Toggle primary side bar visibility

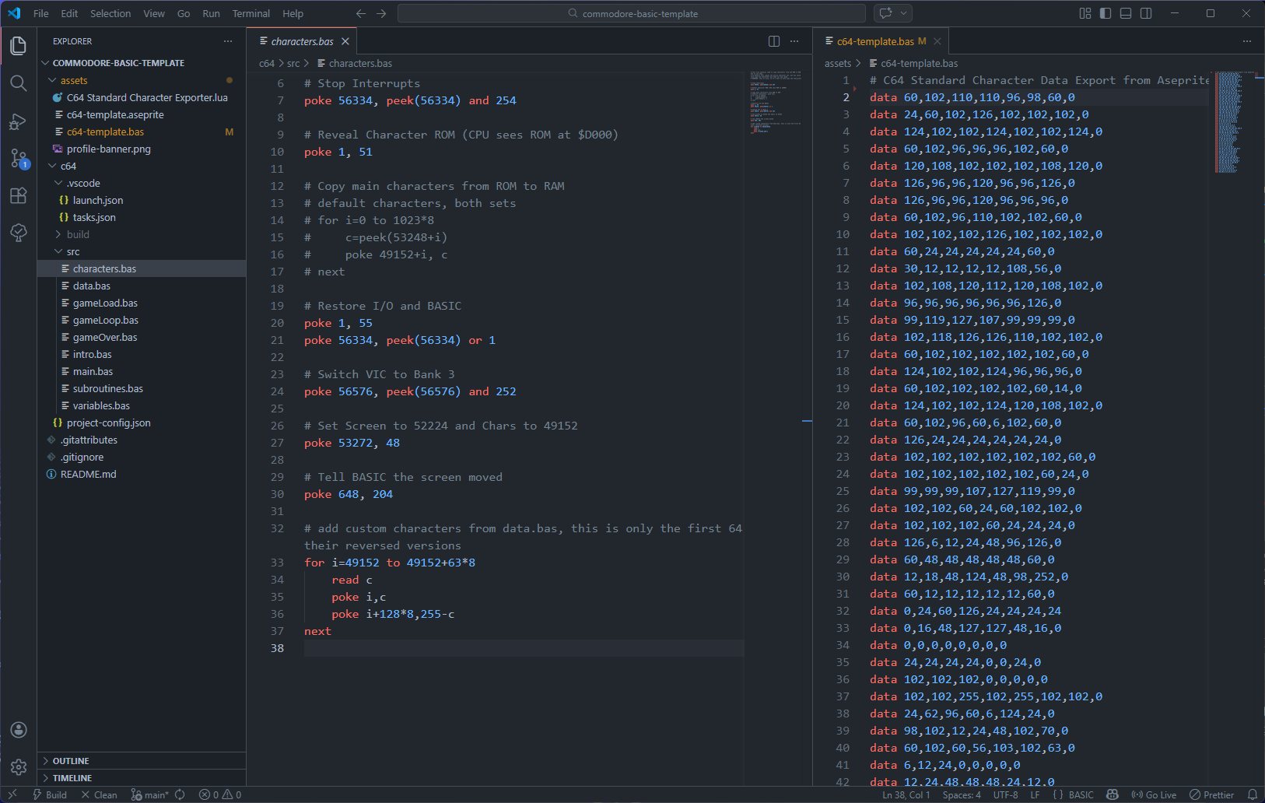coord(1106,13)
